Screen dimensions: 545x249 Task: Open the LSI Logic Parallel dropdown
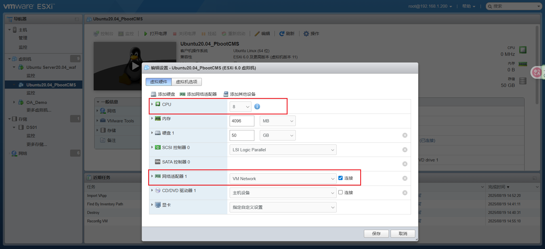click(283, 150)
